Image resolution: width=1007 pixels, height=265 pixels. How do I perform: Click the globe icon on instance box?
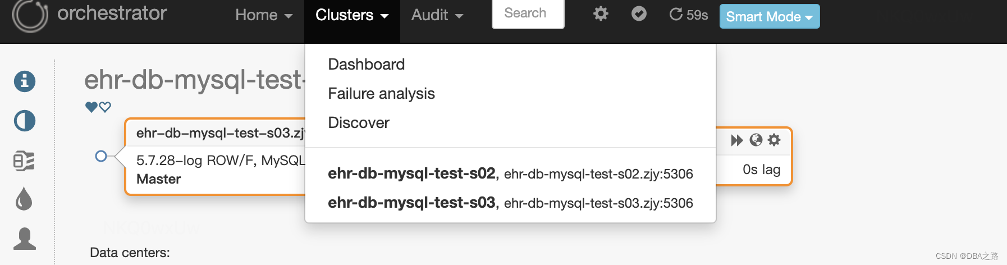click(756, 140)
